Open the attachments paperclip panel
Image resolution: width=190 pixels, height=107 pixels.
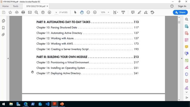click(x=3, y=34)
